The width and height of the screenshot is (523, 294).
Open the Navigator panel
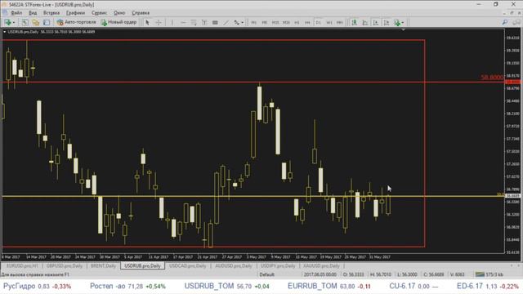[36, 22]
